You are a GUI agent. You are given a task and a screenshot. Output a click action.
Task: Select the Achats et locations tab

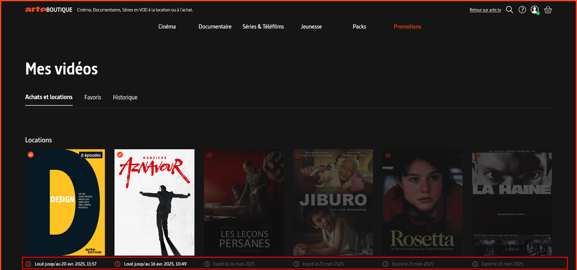49,97
